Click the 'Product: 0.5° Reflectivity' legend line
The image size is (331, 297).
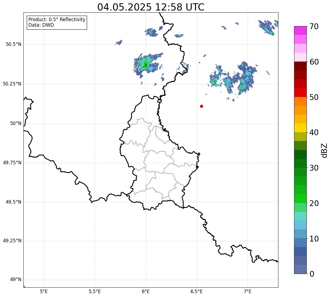pos(57,20)
